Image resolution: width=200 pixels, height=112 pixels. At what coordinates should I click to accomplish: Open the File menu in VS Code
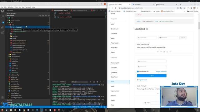(x=2, y=7)
